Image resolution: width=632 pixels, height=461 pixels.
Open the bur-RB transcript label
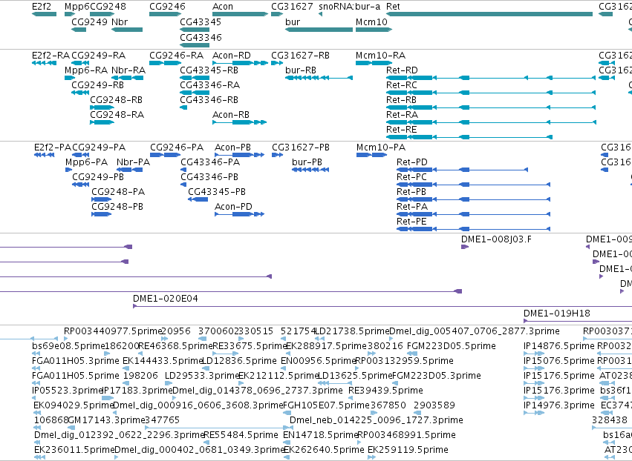(x=300, y=70)
